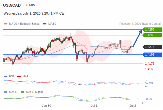
Task: Click the 1.4255 green resistance tag
Action: (152, 30)
